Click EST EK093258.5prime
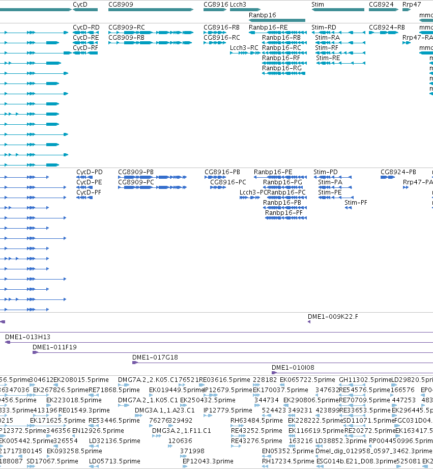The width and height of the screenshot is (433, 469). pos(74,451)
